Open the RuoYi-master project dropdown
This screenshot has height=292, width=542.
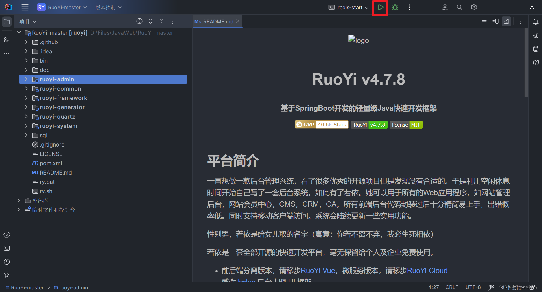[x=62, y=7]
